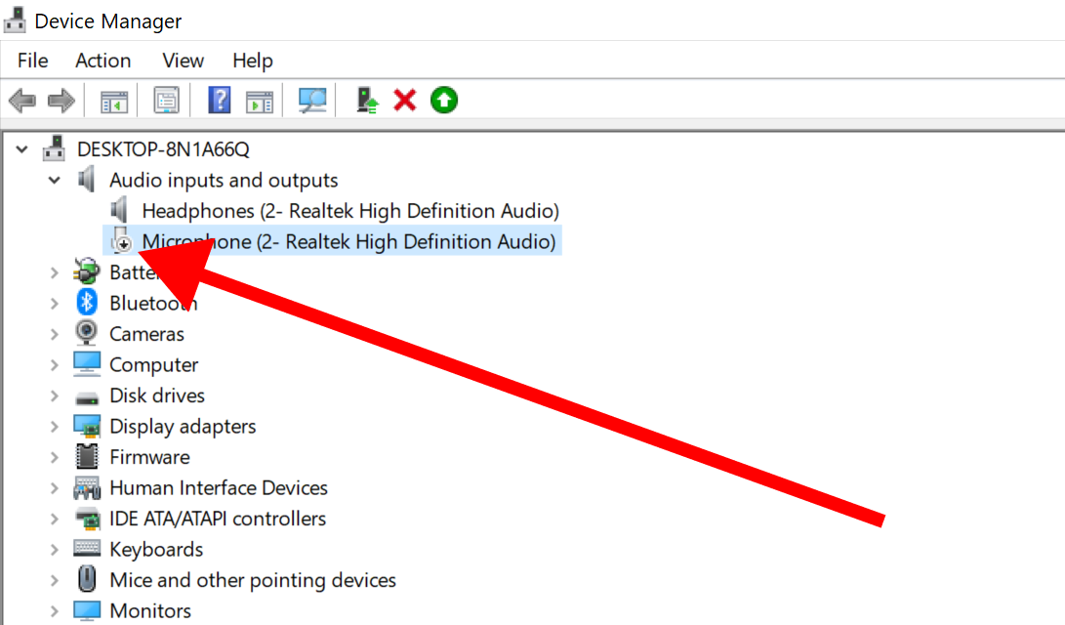The image size is (1065, 625).
Task: Click the blue Help question mark icon
Action: coord(220,100)
